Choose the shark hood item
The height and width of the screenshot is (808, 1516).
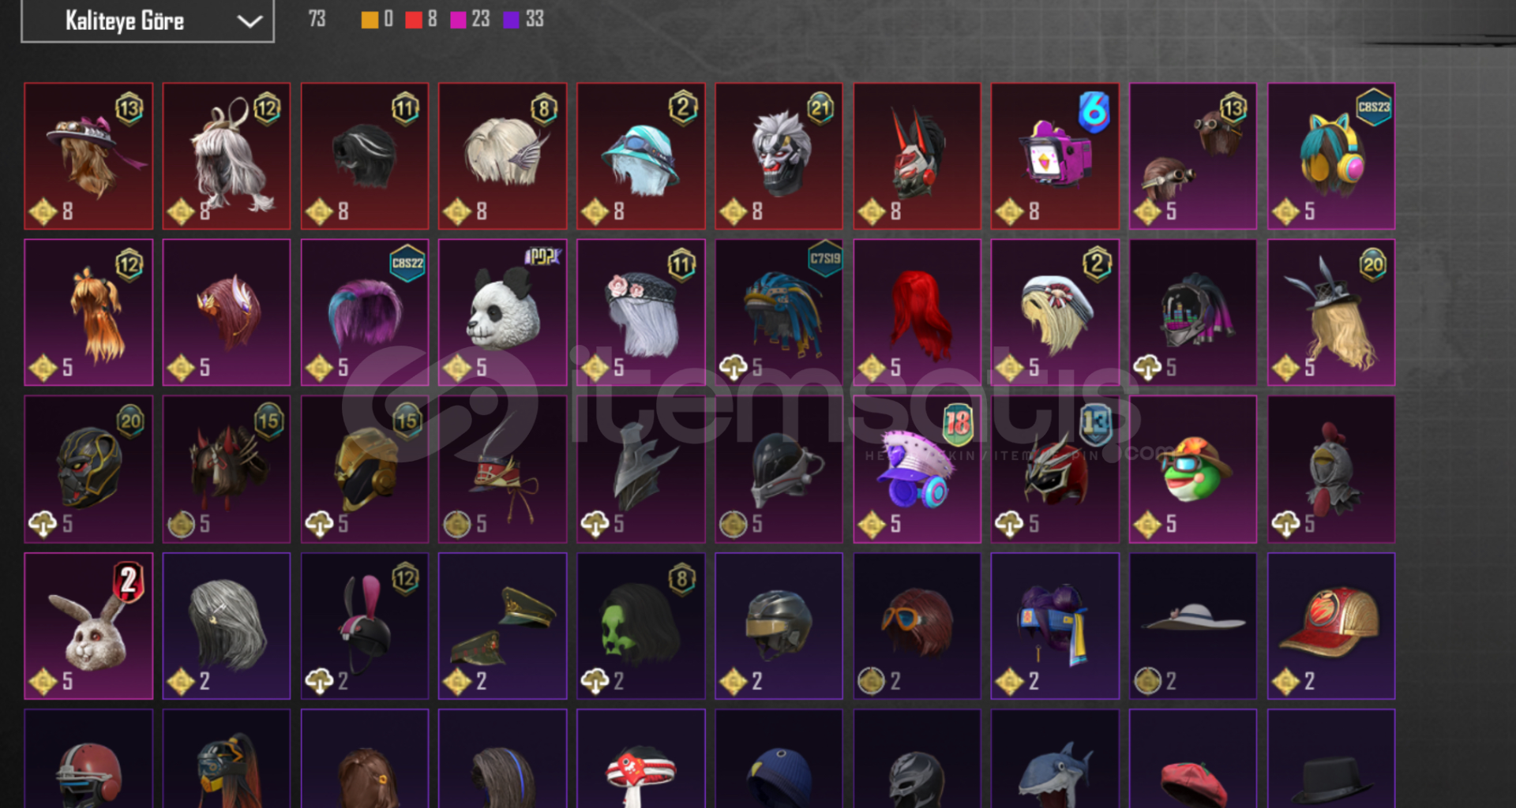click(1055, 758)
